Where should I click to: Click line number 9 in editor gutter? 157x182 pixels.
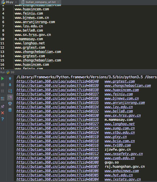[3, 35]
